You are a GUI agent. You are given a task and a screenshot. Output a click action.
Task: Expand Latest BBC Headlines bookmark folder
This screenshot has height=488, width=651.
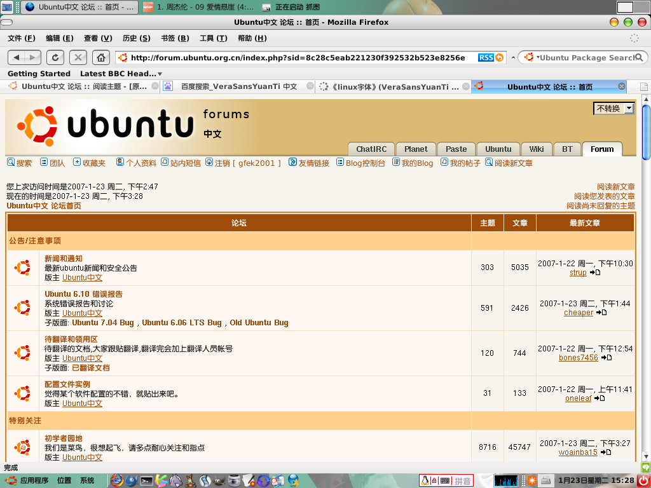[121, 74]
